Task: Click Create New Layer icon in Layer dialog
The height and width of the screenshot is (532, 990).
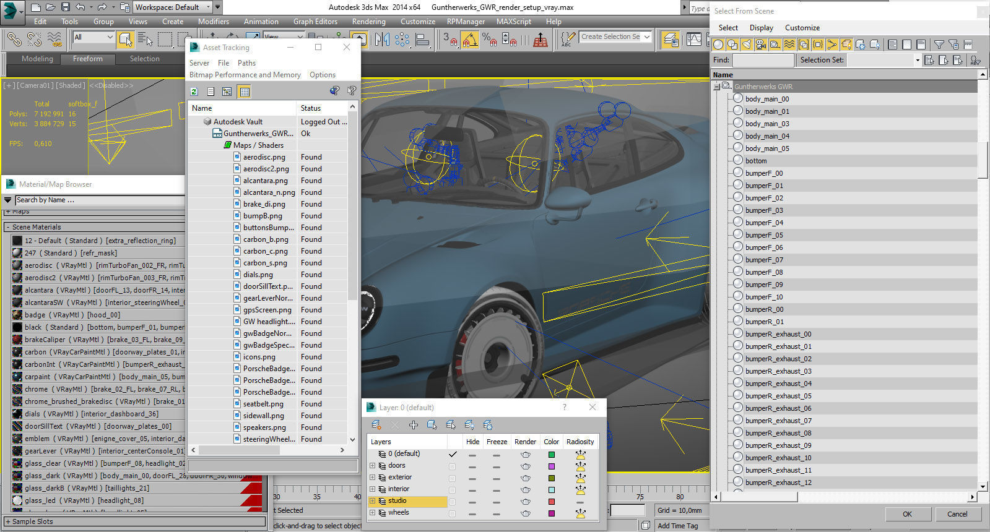Action: 376,425
